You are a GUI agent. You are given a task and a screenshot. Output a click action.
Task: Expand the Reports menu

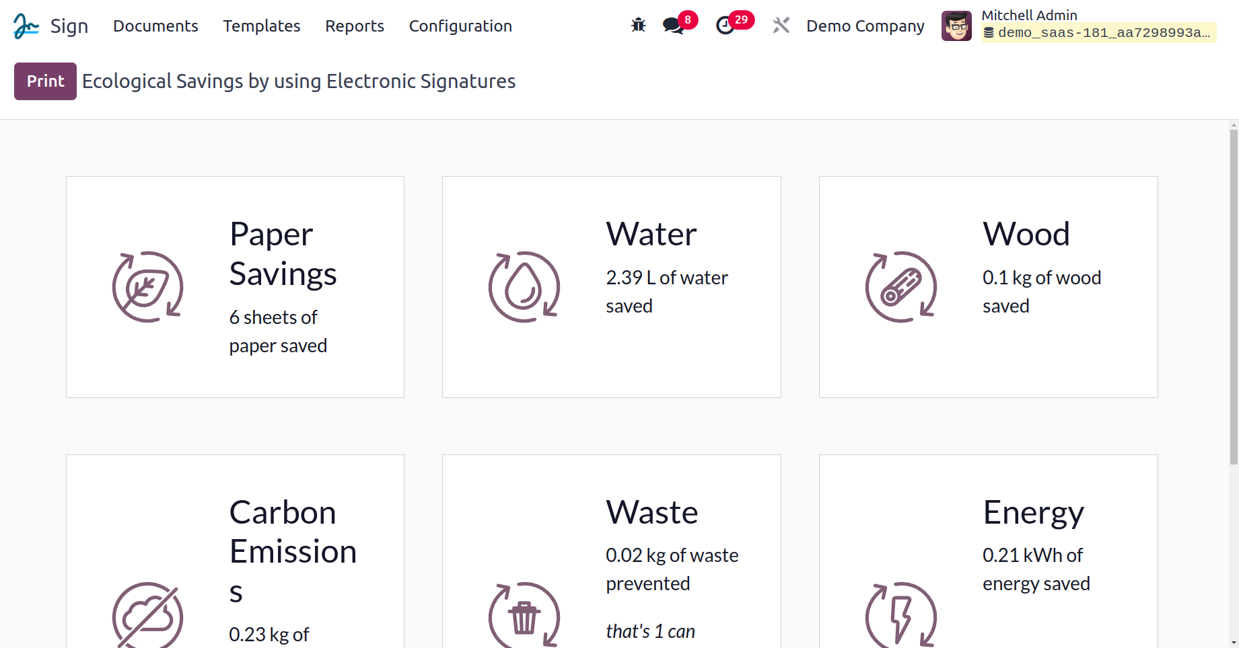(355, 26)
